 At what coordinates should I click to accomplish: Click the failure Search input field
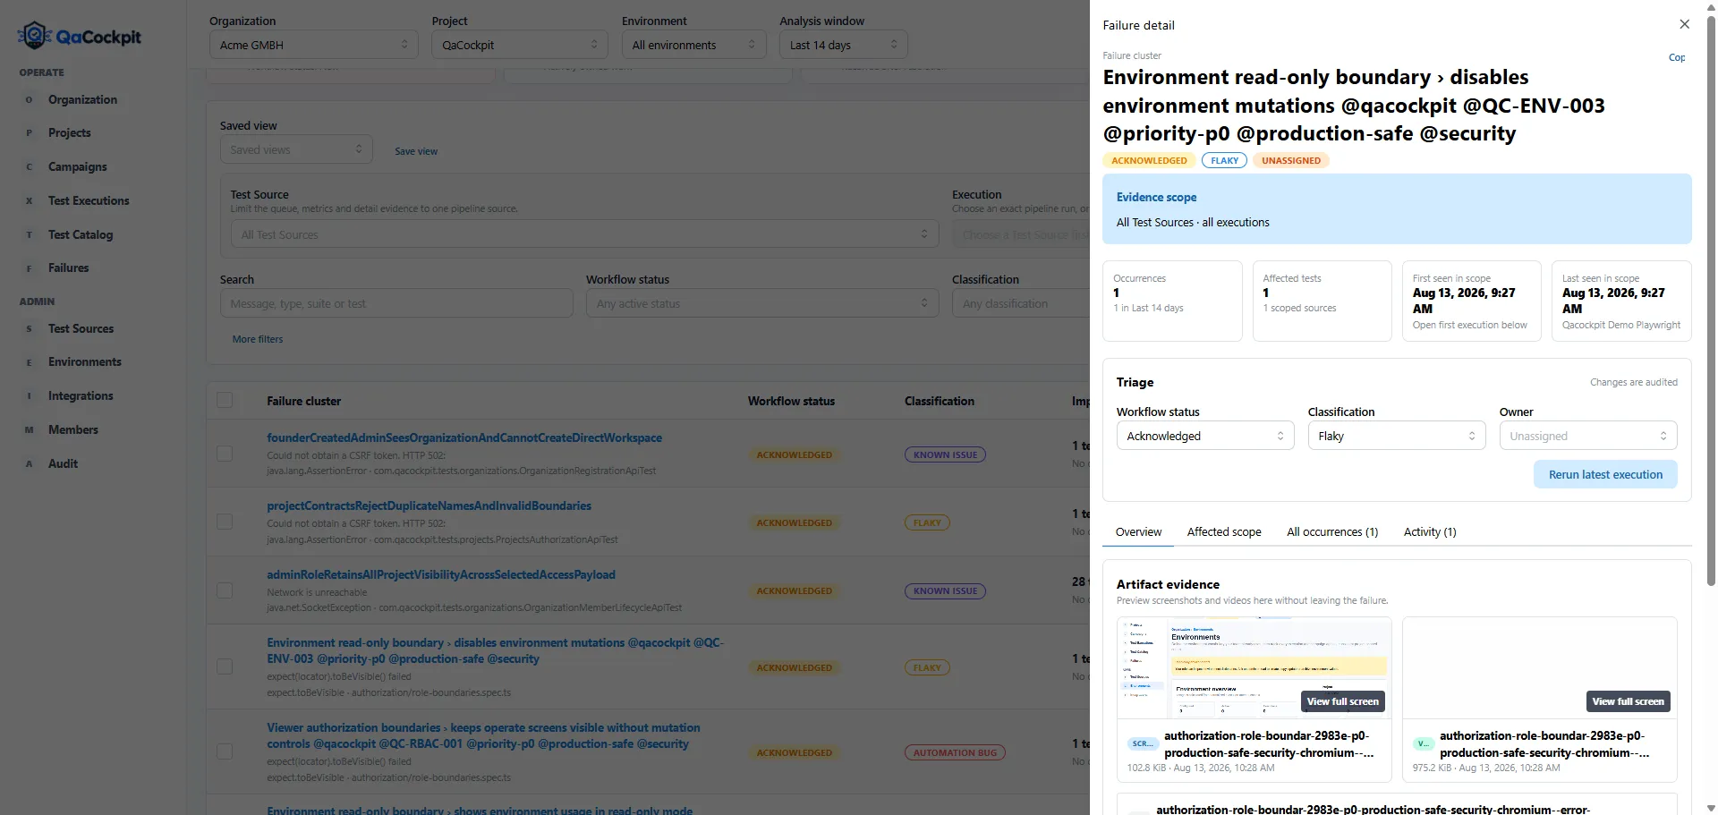pyautogui.click(x=396, y=303)
